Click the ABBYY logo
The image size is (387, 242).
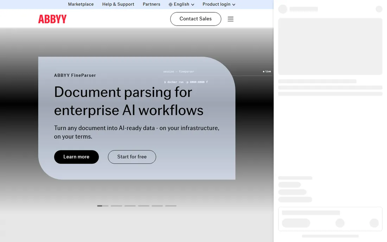tap(52, 19)
